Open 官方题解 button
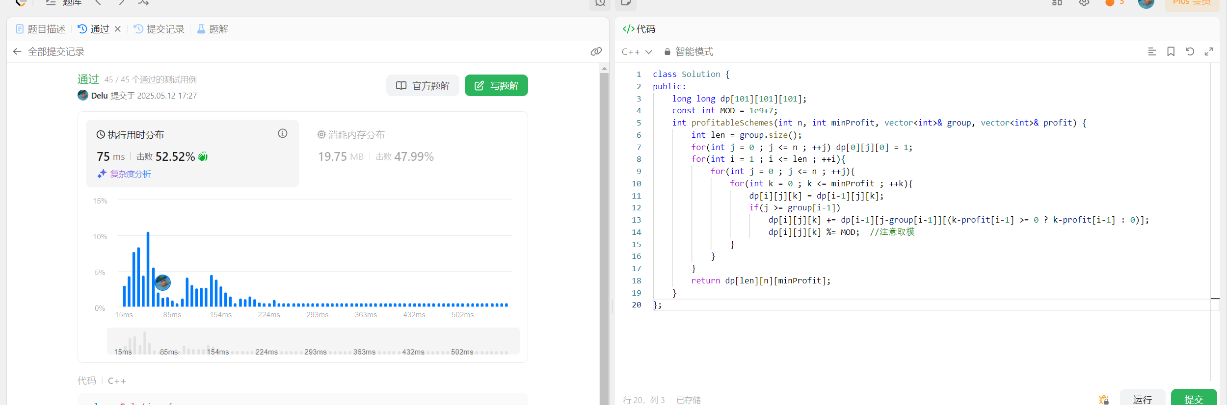The width and height of the screenshot is (1227, 405). coord(423,85)
